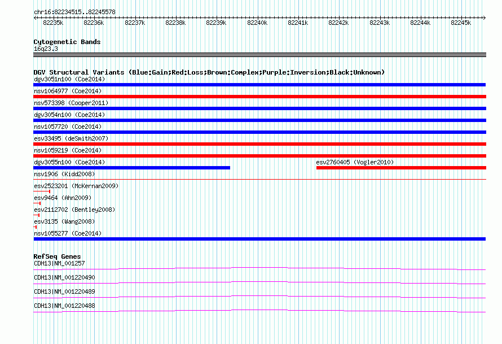Viewport: 502px width, 344px height.
Task: Click the DGV Structural Variants track title
Action: (x=209, y=72)
